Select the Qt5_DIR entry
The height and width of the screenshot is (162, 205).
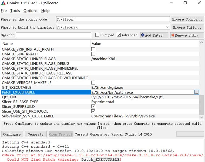pyautogui.click(x=9, y=97)
